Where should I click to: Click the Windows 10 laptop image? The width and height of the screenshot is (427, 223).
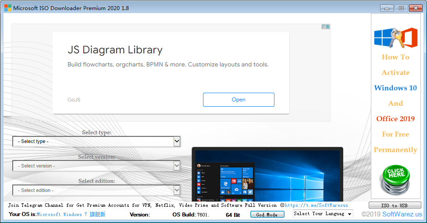(x=267, y=174)
